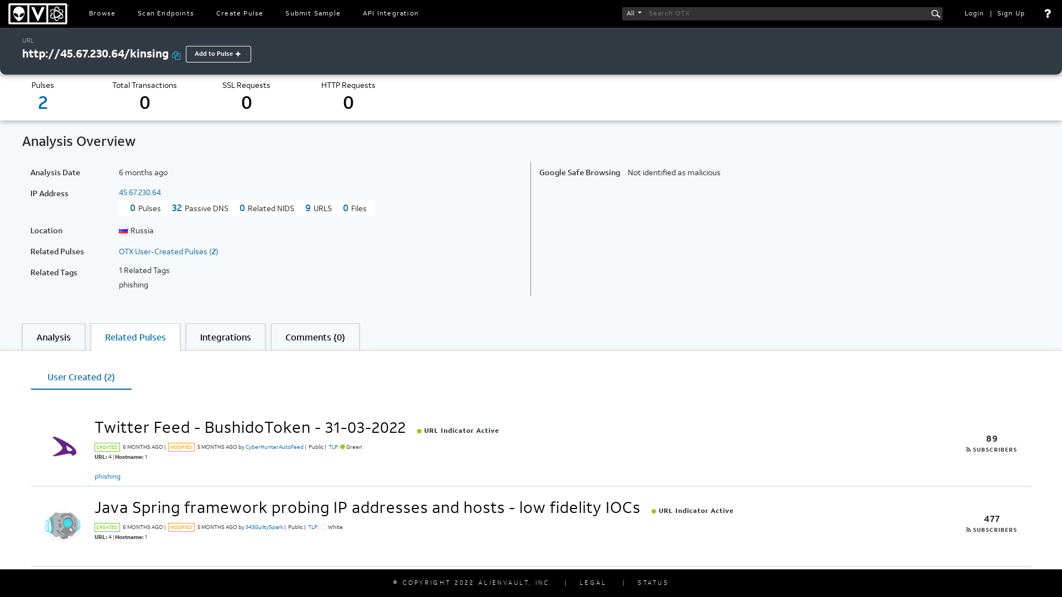Image resolution: width=1062 pixels, height=597 pixels.
Task: Click the http://45.67.230.64/kinsing URL heading
Action: (95, 54)
